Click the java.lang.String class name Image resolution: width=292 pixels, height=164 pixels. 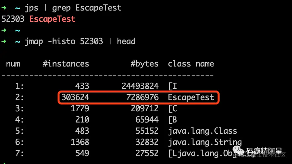[x=205, y=143]
